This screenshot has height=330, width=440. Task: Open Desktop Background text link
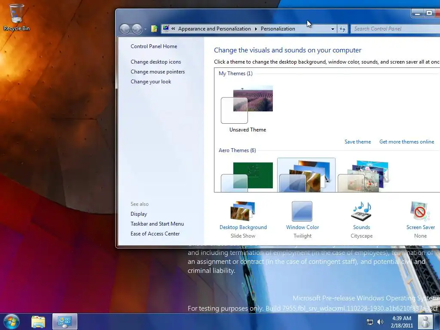point(243,227)
